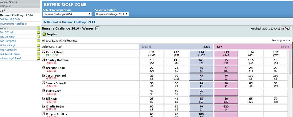The image size is (293, 117).
Task: Click Patrick Reed's 1.24 back price cell
Action: (x=201, y=54)
